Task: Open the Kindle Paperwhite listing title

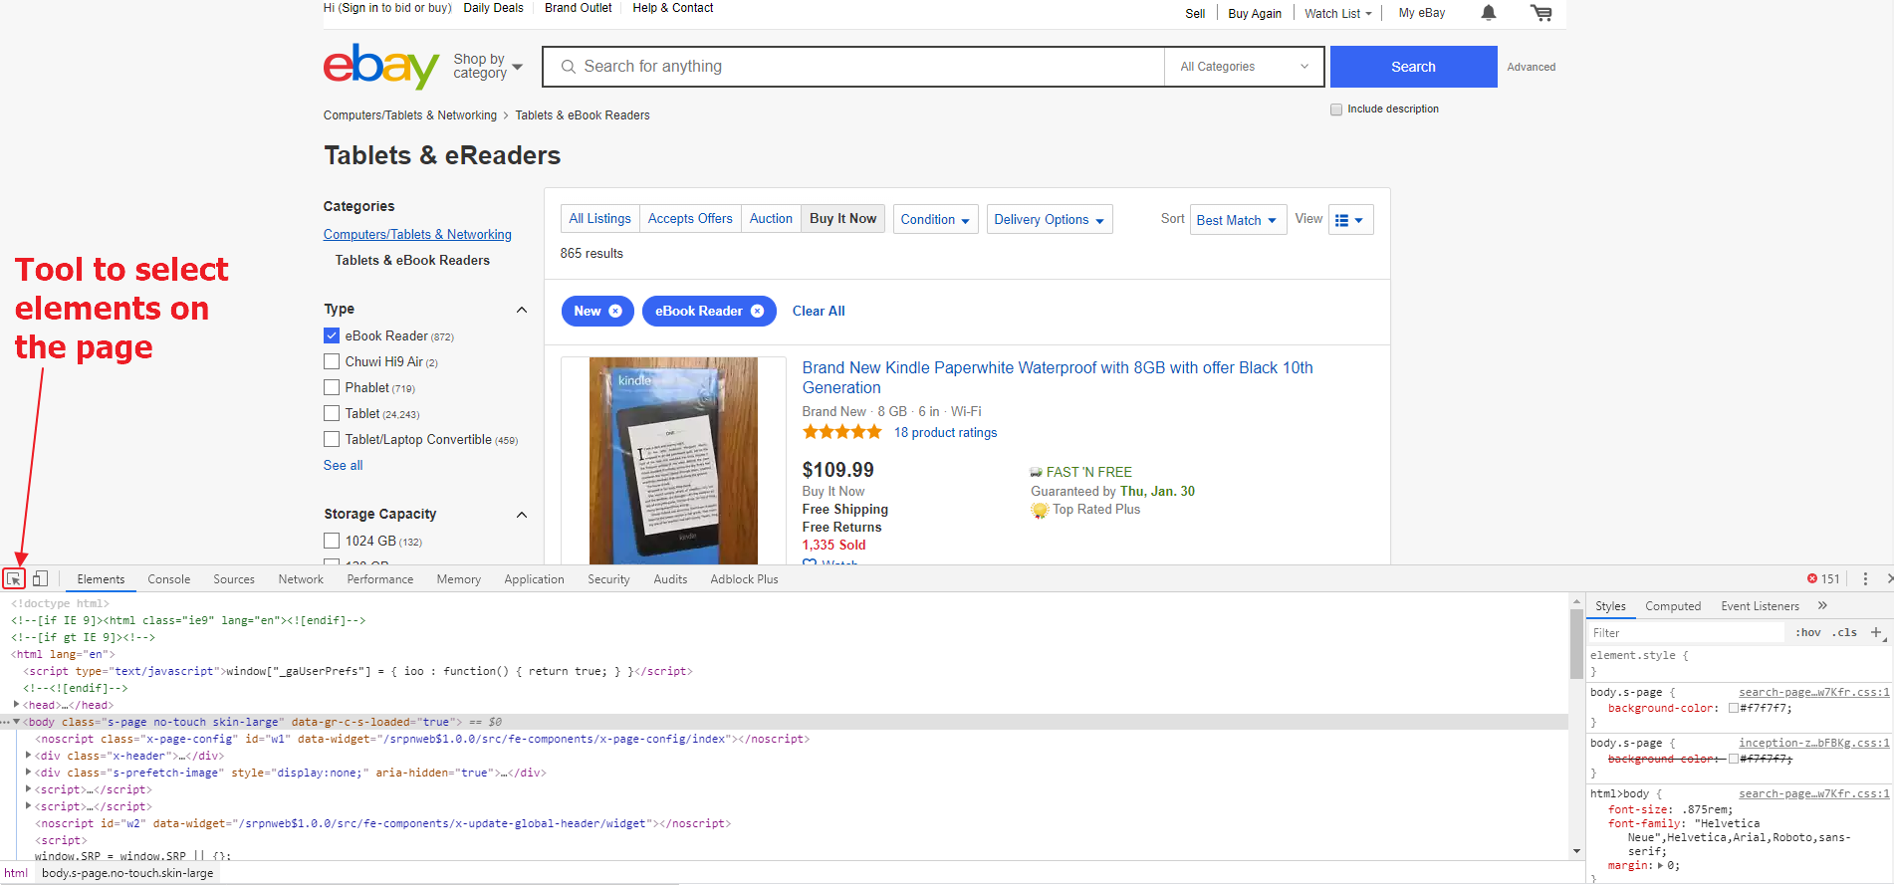Action: click(1058, 377)
